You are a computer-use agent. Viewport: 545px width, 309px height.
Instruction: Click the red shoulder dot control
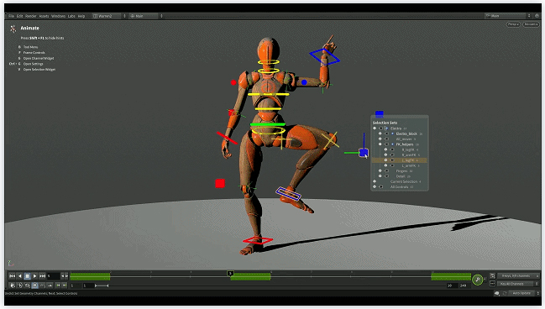pos(233,82)
